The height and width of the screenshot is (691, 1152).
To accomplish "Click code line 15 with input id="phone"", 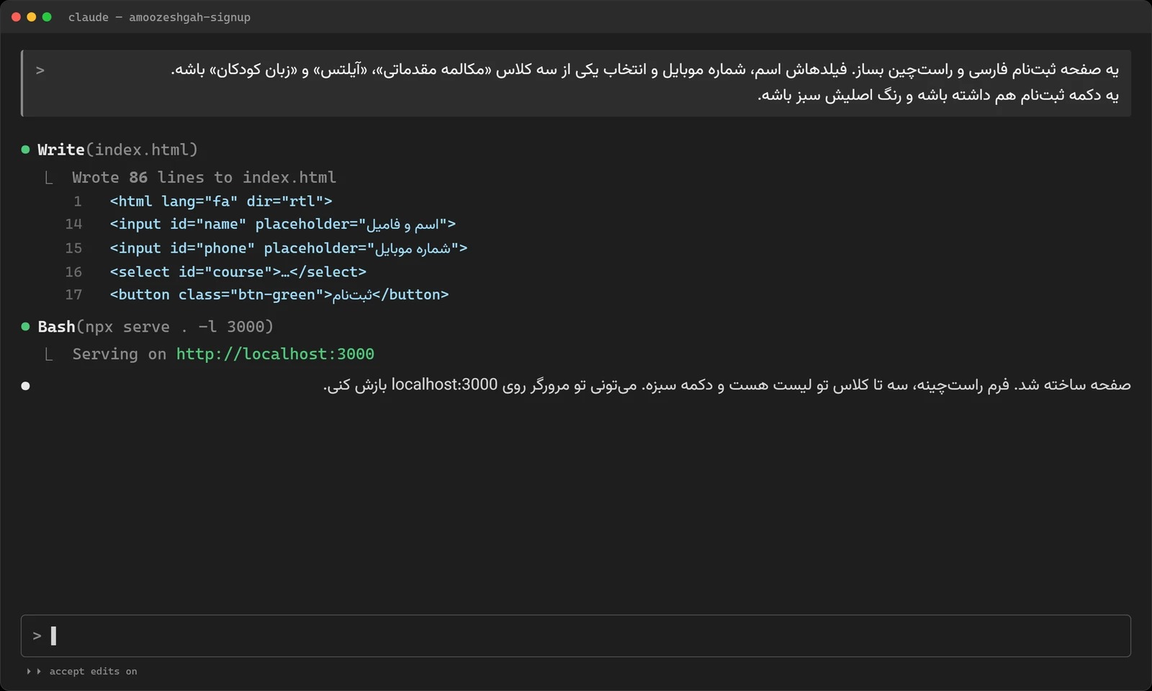I will pos(289,248).
